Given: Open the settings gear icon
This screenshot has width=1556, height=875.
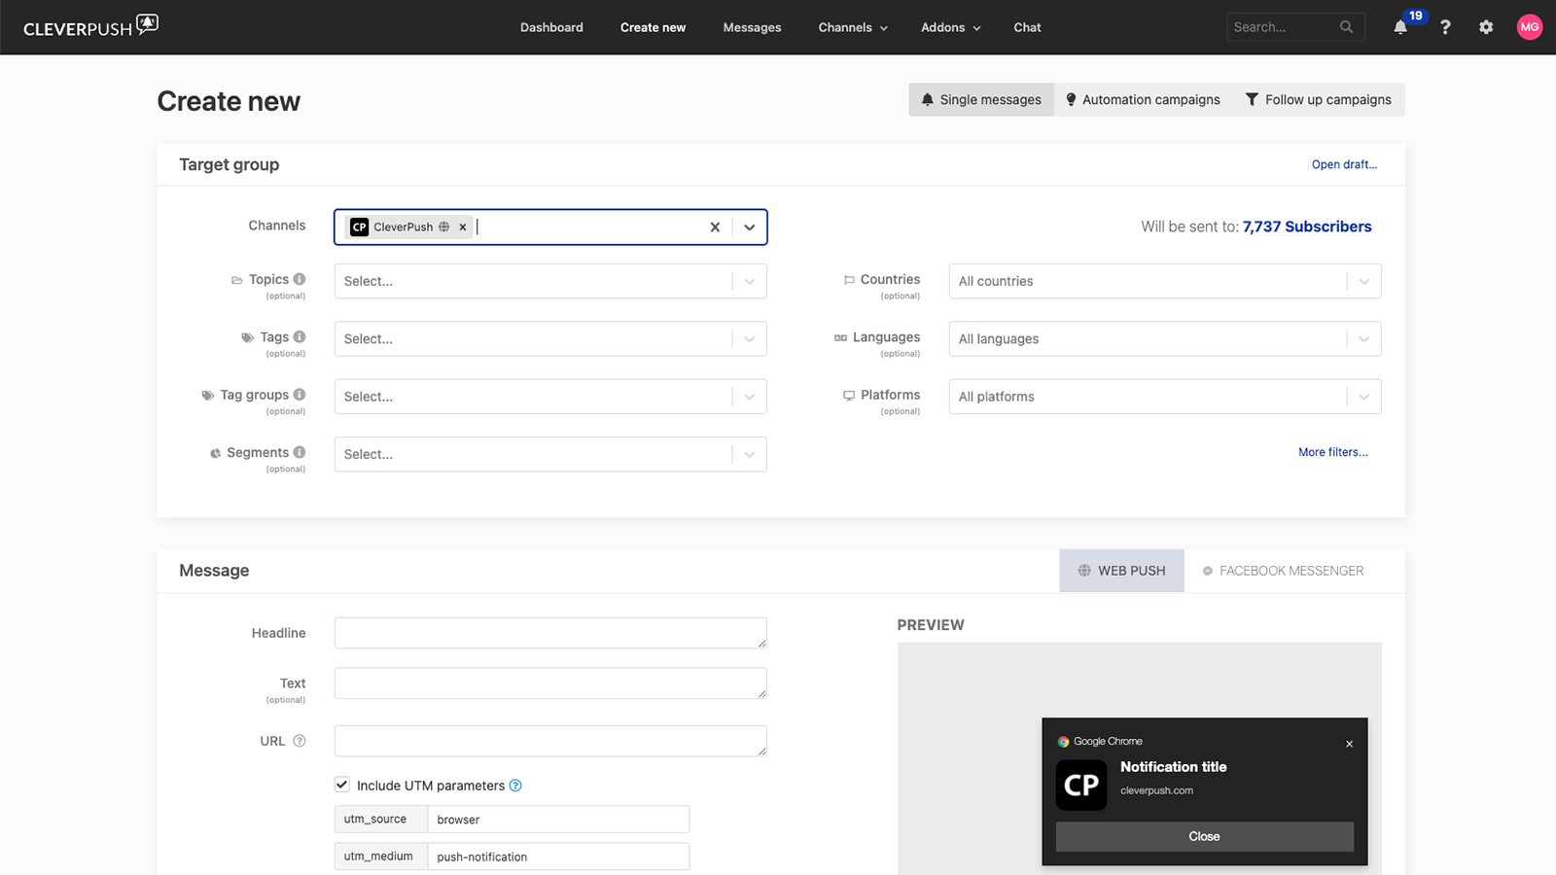Looking at the screenshot, I should click(x=1485, y=27).
